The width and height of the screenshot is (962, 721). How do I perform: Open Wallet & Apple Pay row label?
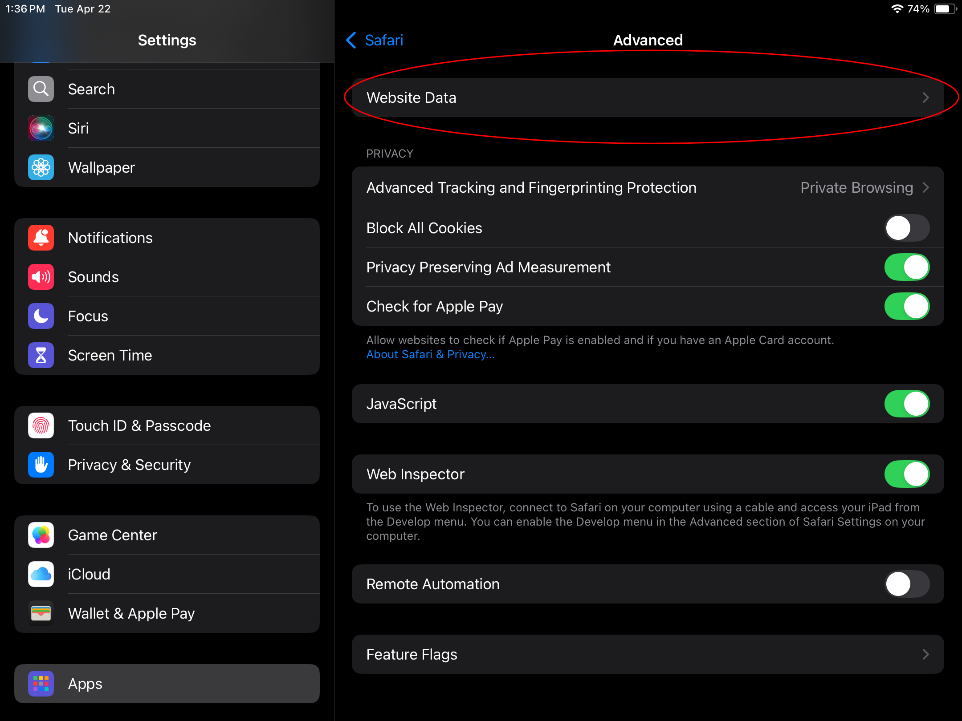pos(131,613)
